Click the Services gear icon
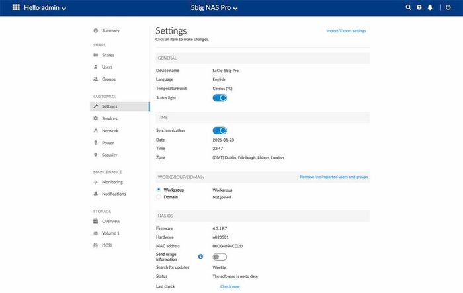 pos(96,118)
